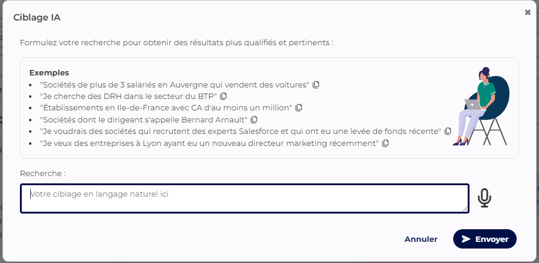Copy the Bernard Arnault example query
Screen dimensions: 539x263
(x=254, y=119)
